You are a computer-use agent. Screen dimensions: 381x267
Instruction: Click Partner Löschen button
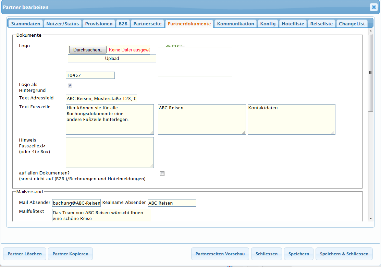point(25,254)
